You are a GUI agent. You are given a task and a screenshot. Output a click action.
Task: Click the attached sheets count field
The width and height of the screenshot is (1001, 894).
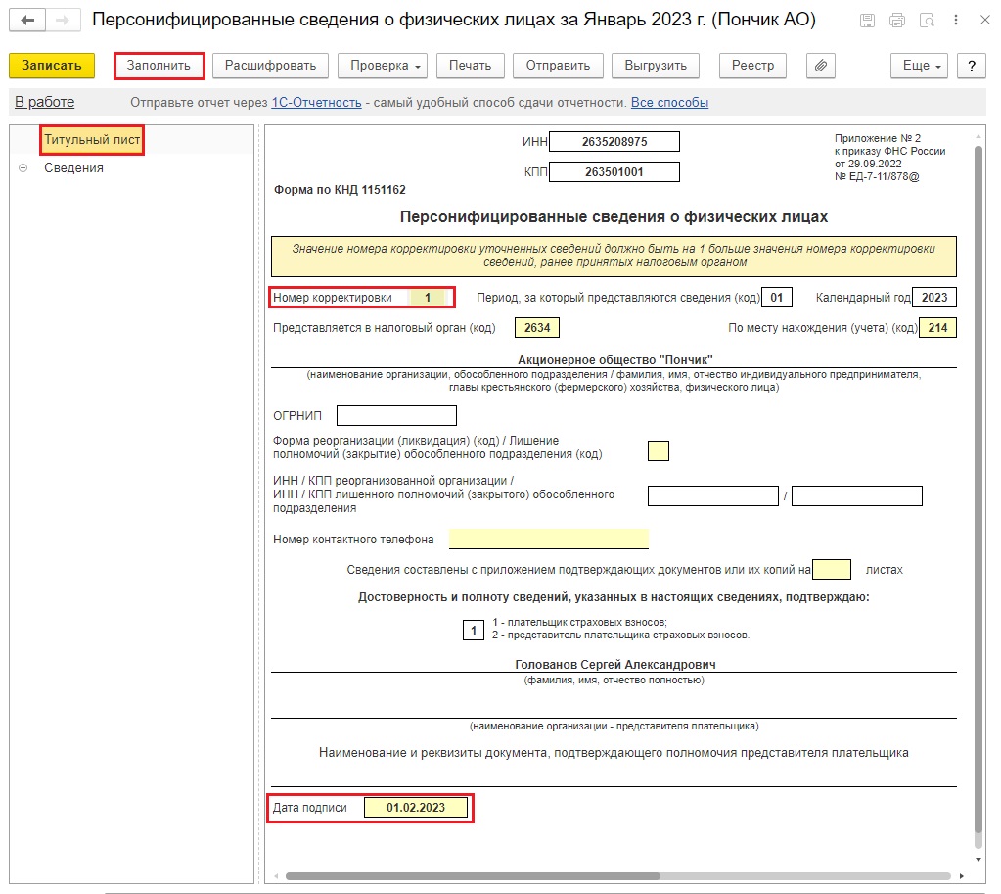[831, 569]
